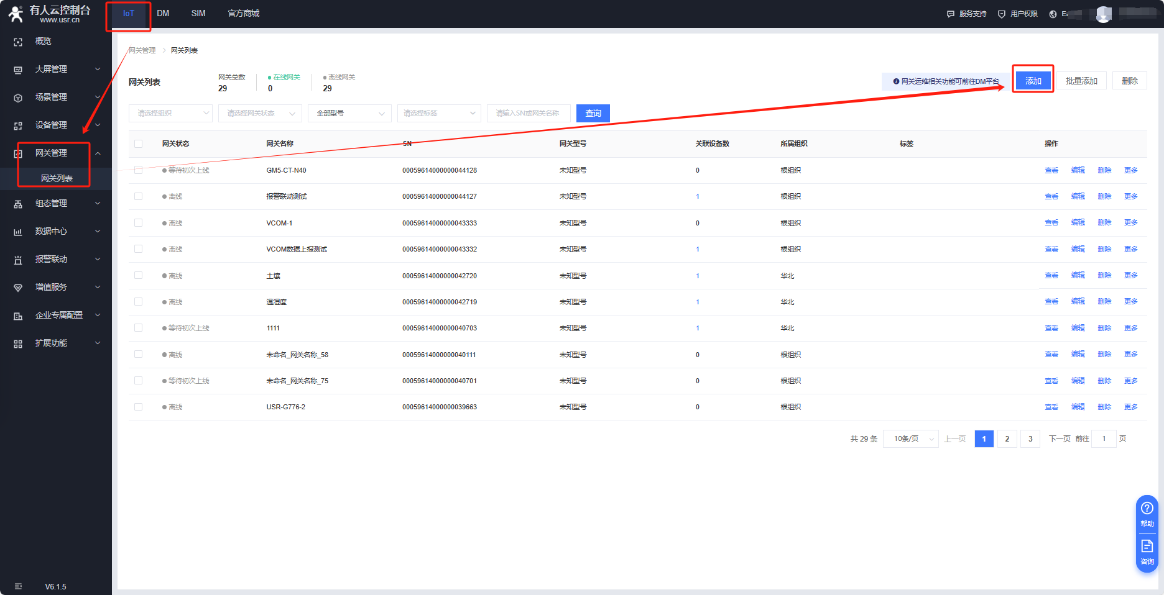1164x595 pixels.
Task: Tick the checkbox for gateway GM5-CT-N40
Action: point(139,170)
